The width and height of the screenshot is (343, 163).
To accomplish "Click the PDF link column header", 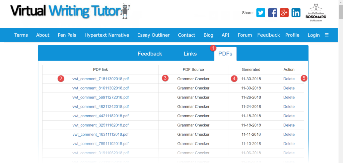I will (100, 69).
